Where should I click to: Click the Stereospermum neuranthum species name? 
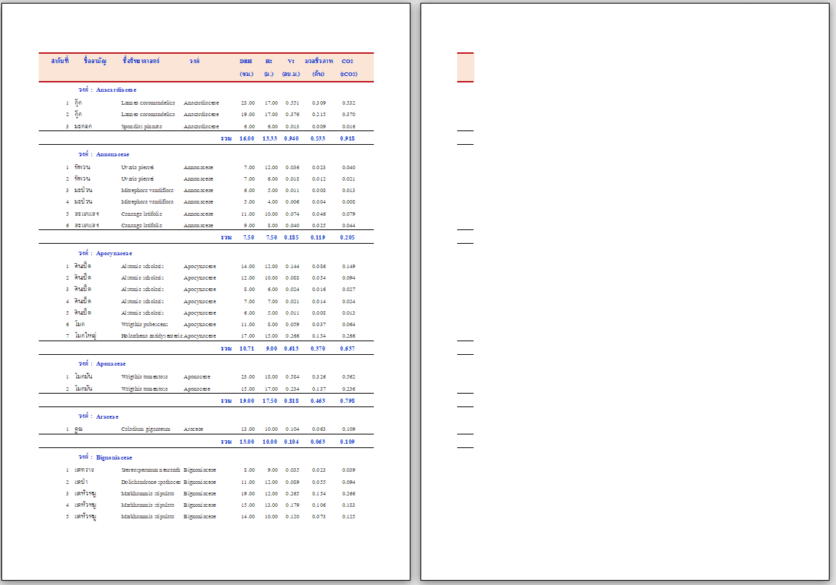tap(151, 470)
